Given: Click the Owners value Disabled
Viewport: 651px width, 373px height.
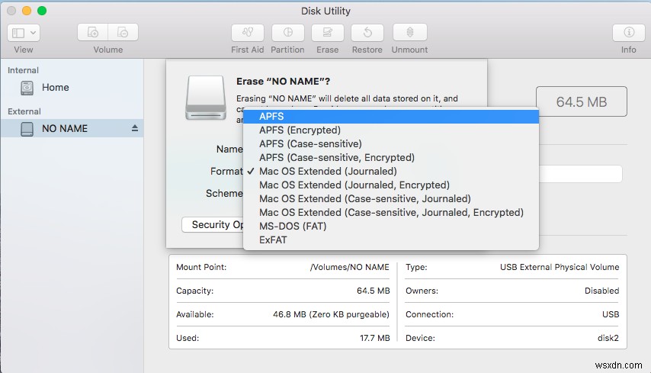Looking at the screenshot, I should pyautogui.click(x=601, y=291).
